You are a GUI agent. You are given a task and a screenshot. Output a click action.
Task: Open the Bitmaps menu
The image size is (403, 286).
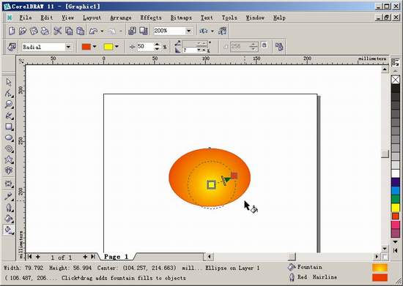click(x=181, y=18)
